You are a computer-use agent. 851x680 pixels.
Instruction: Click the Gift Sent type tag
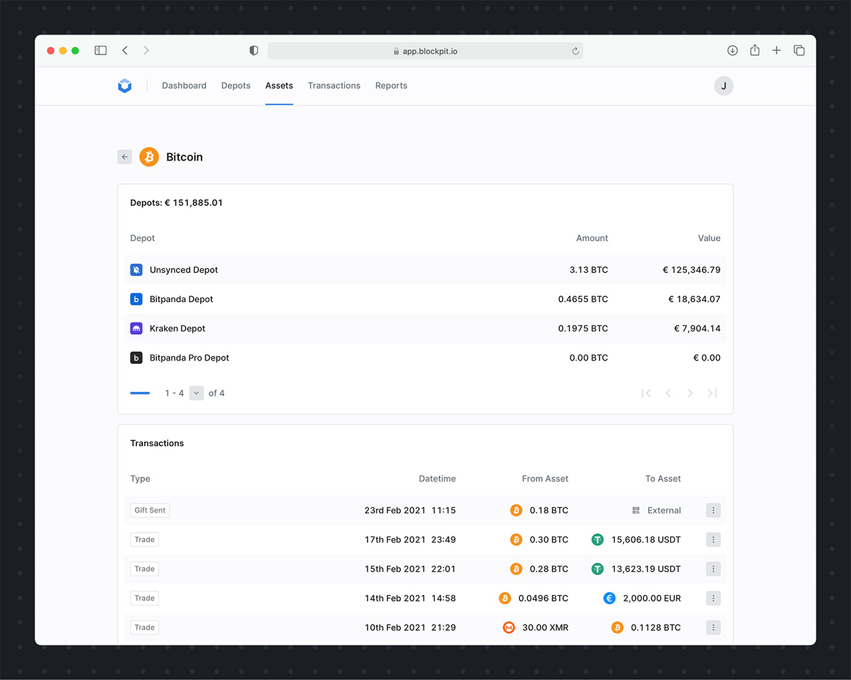[150, 510]
